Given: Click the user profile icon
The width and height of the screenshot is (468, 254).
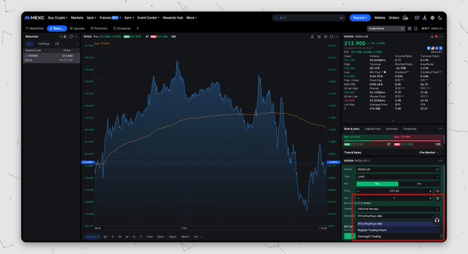Looking at the screenshot, I should [405, 18].
